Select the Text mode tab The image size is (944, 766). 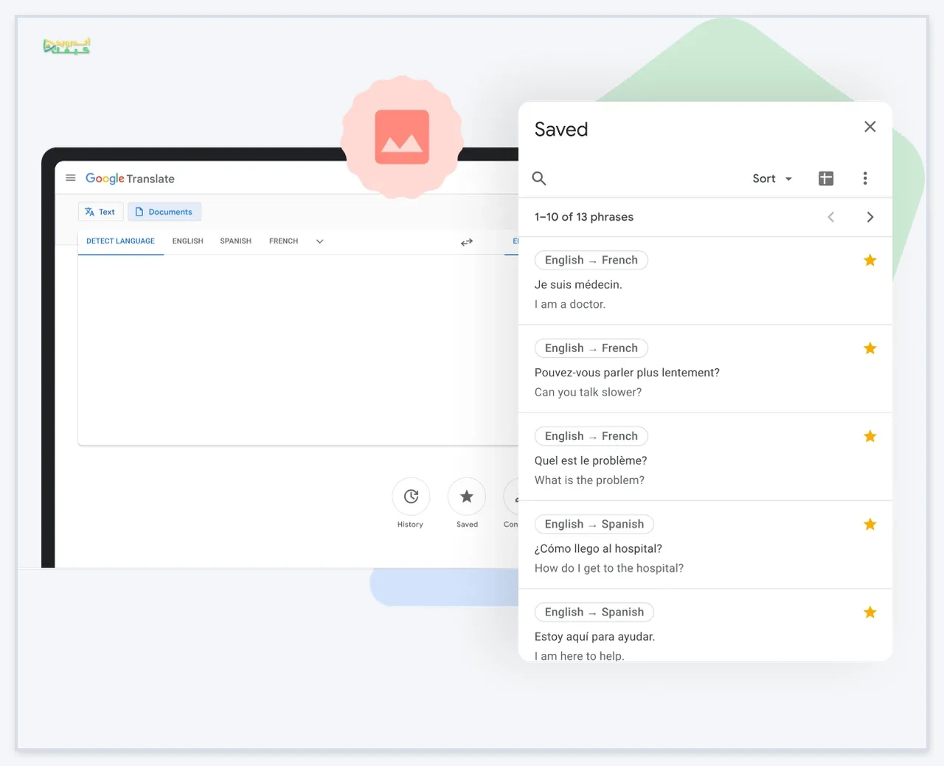click(100, 212)
